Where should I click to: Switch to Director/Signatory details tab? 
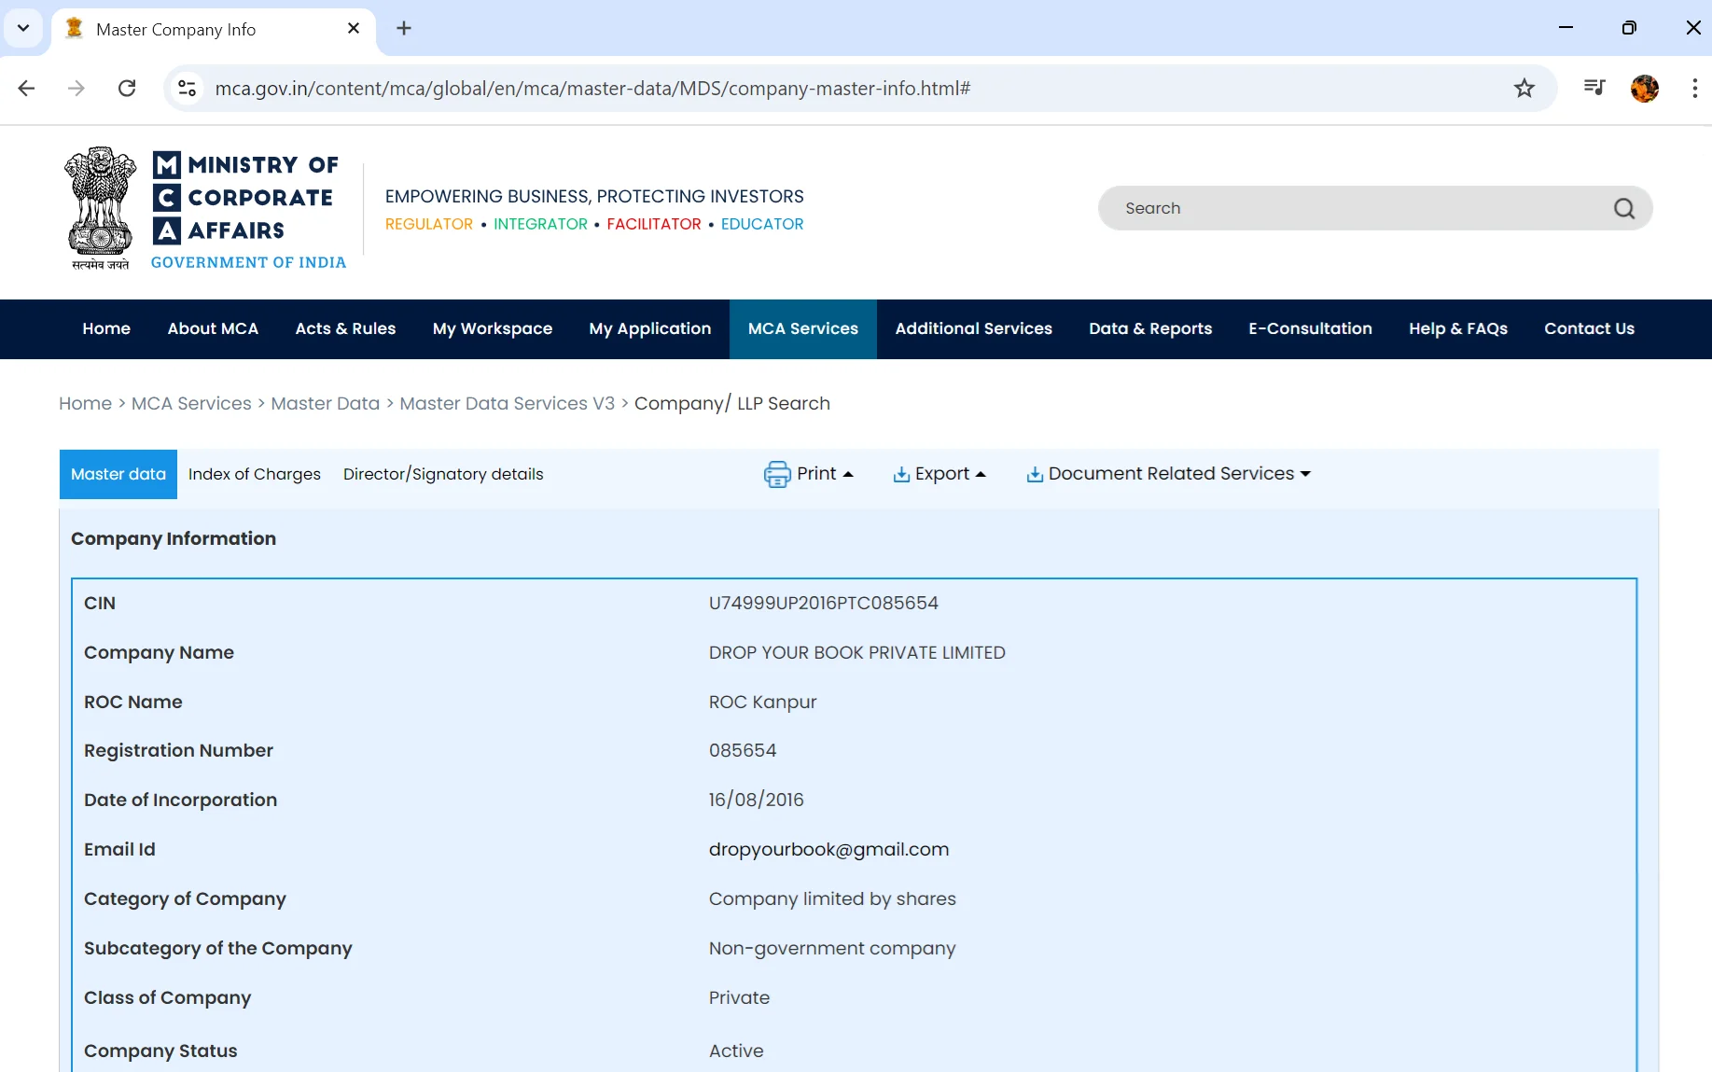coord(443,474)
